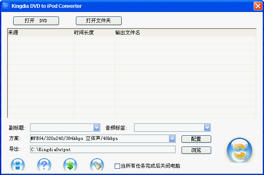Enable shutdown when all tasks complete checkbox
The width and height of the screenshot is (264, 175).
[117, 166]
